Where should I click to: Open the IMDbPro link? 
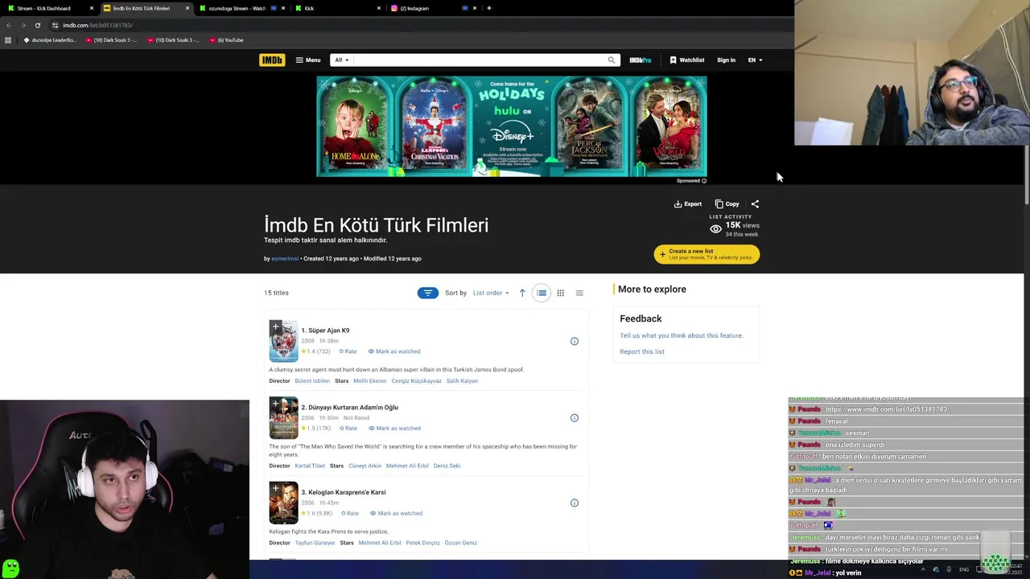(x=640, y=60)
